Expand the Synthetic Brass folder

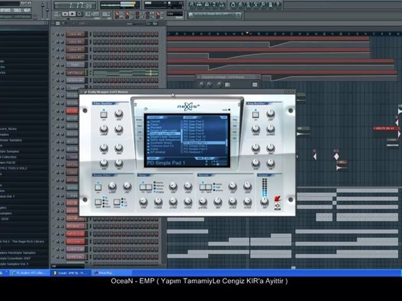tap(160, 143)
